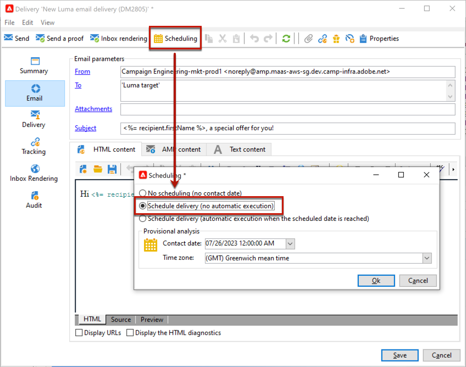Click the paperclip attachment icon

click(308, 38)
